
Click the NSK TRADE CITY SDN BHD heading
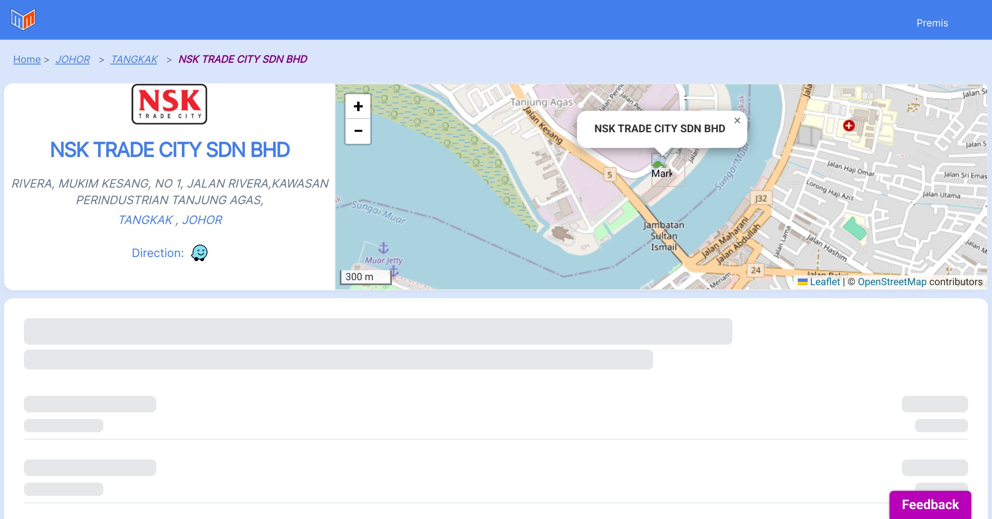pyautogui.click(x=169, y=150)
